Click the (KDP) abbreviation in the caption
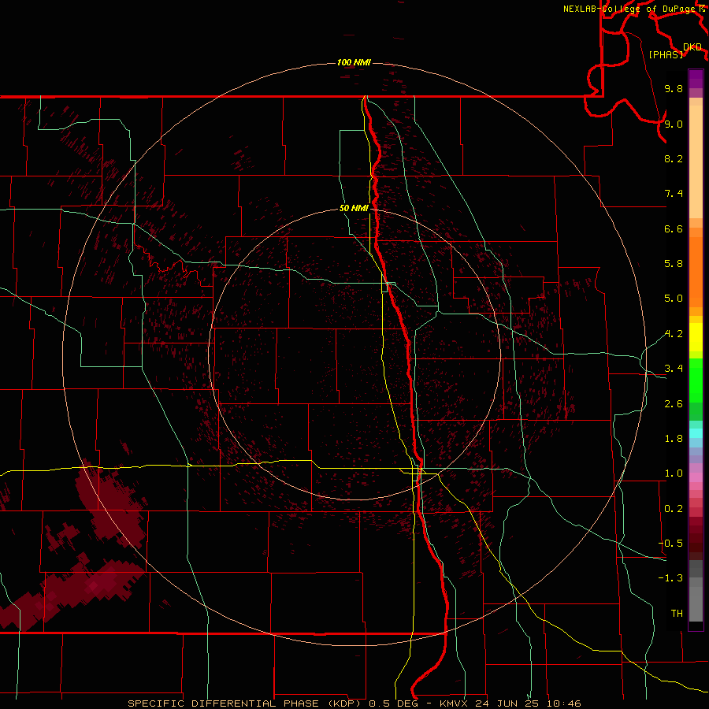The image size is (709, 709). [344, 703]
